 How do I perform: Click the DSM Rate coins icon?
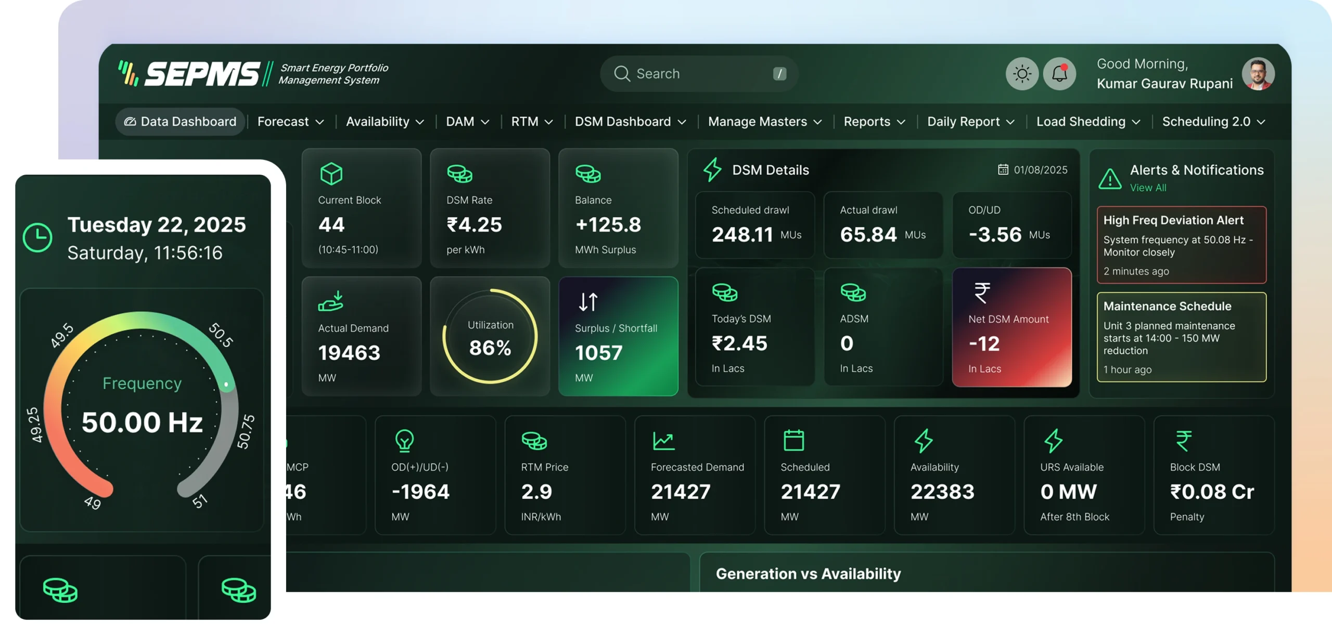click(x=460, y=174)
